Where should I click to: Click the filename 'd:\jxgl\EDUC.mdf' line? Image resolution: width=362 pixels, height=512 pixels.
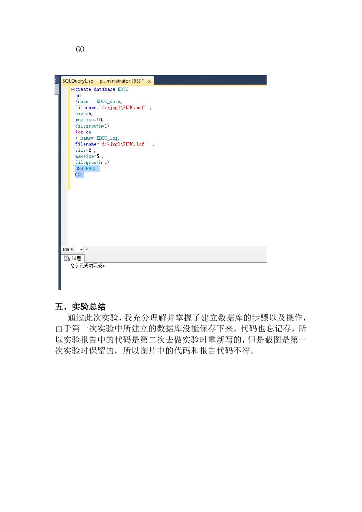tap(113, 108)
